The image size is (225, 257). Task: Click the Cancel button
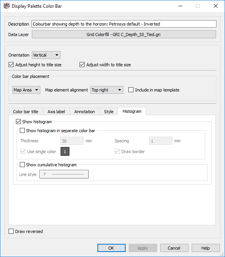pos(174,248)
